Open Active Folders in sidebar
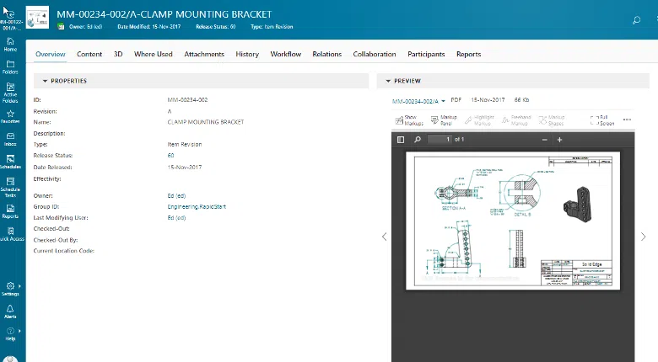This screenshot has width=658, height=362. click(x=10, y=93)
